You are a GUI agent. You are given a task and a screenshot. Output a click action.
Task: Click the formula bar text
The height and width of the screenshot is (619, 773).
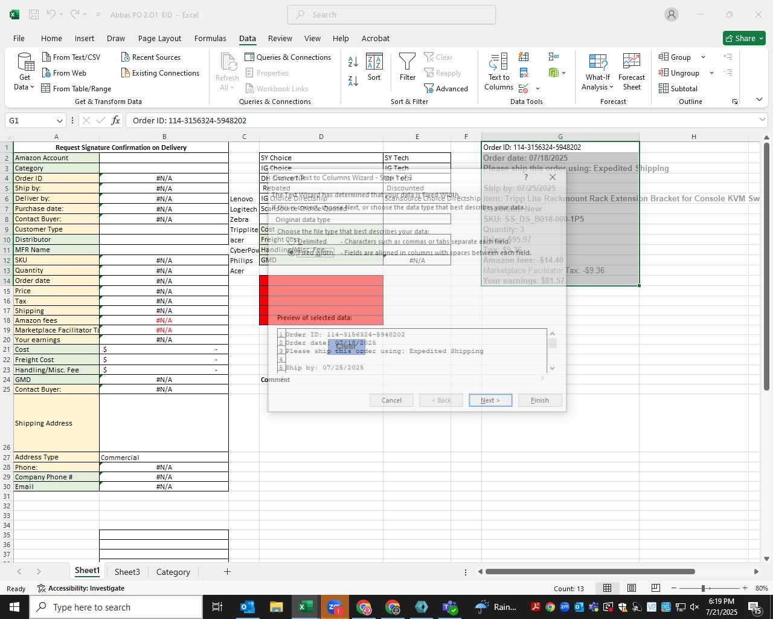(190, 120)
